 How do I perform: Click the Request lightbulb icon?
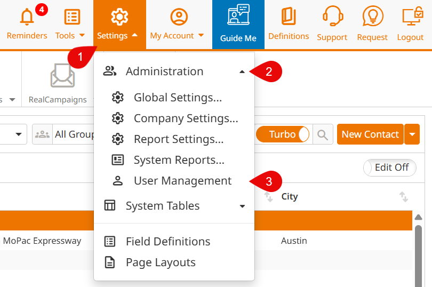[x=373, y=16]
